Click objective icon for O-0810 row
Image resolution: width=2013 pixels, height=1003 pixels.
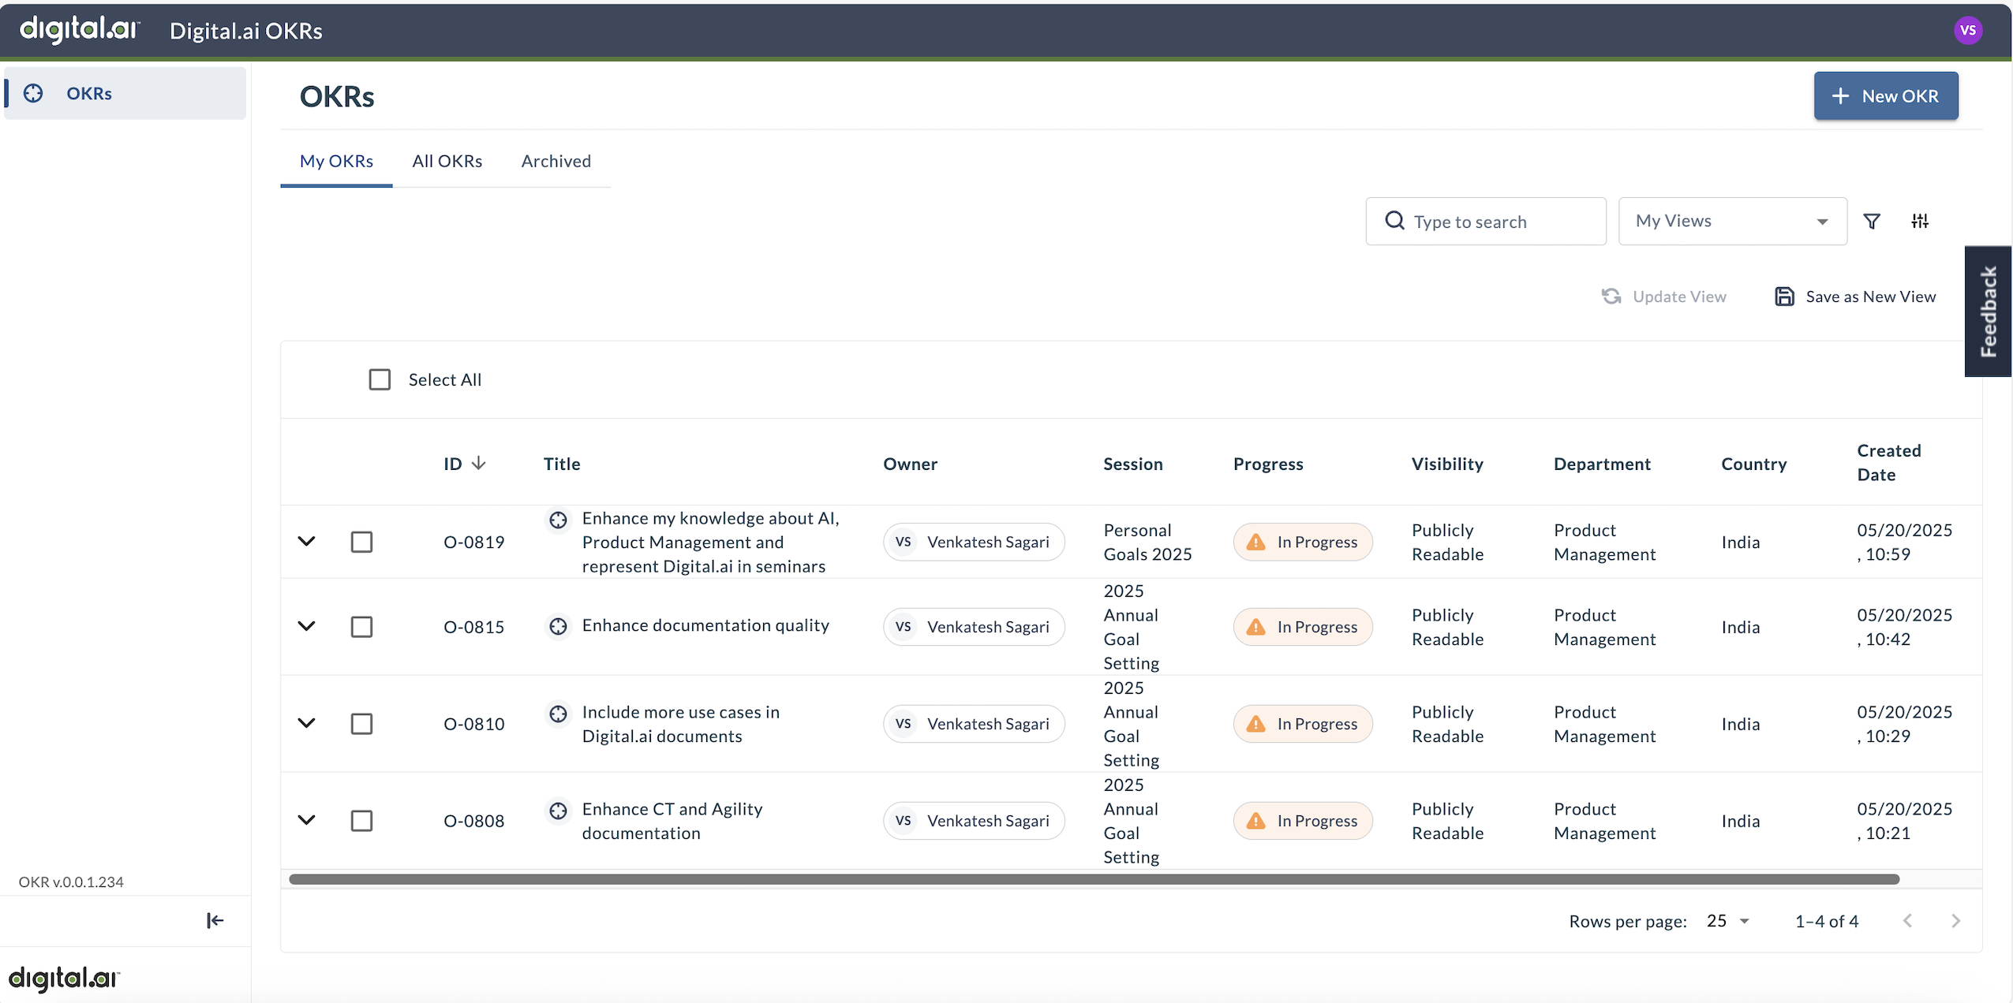(558, 714)
